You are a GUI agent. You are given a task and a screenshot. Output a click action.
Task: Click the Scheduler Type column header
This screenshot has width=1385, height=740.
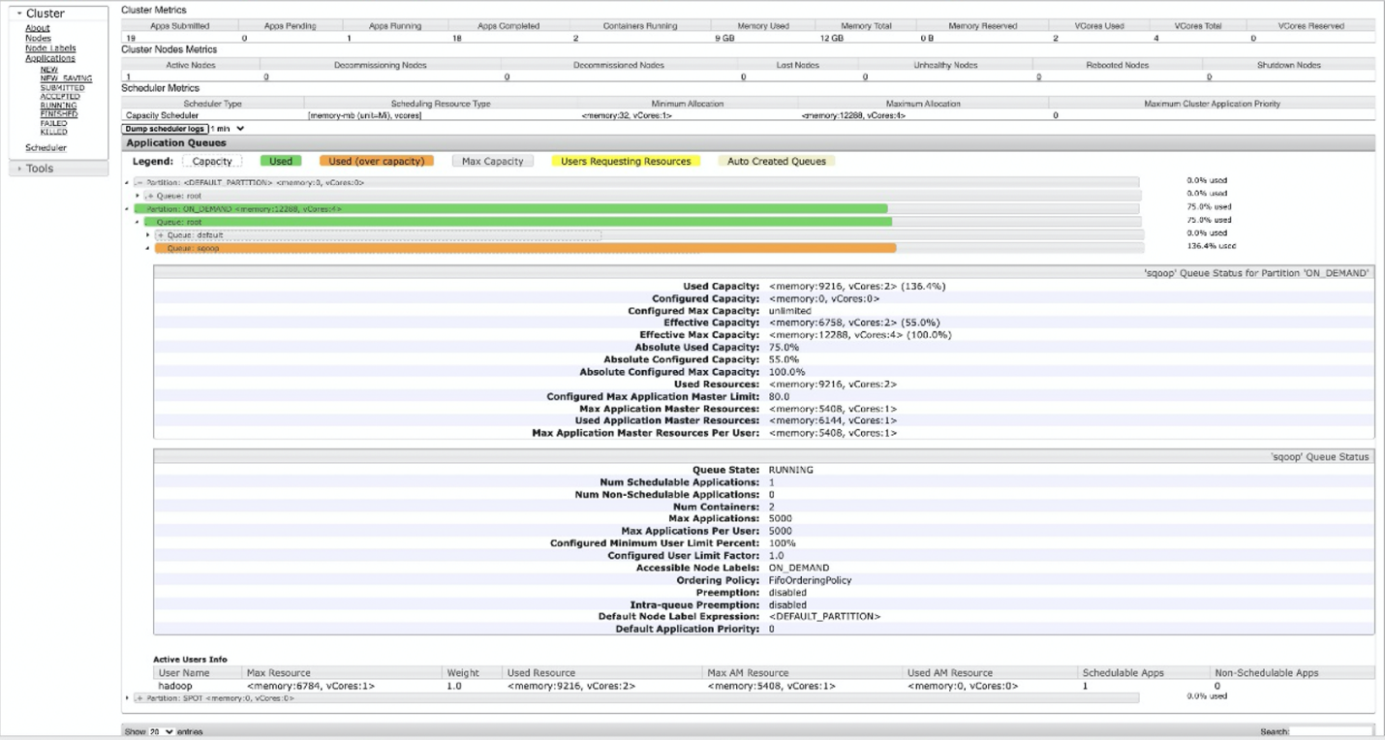pyautogui.click(x=212, y=104)
